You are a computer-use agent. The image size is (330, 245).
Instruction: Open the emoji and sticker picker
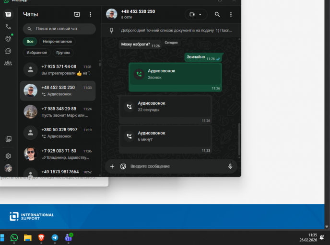pos(123,167)
